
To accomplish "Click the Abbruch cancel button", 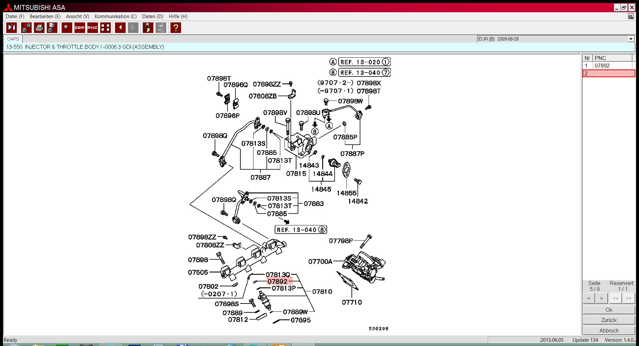I will pos(609,331).
